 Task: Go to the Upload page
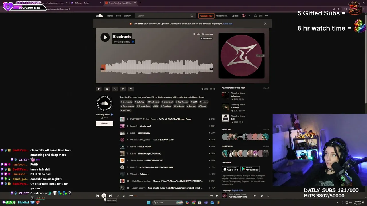tap(235, 16)
